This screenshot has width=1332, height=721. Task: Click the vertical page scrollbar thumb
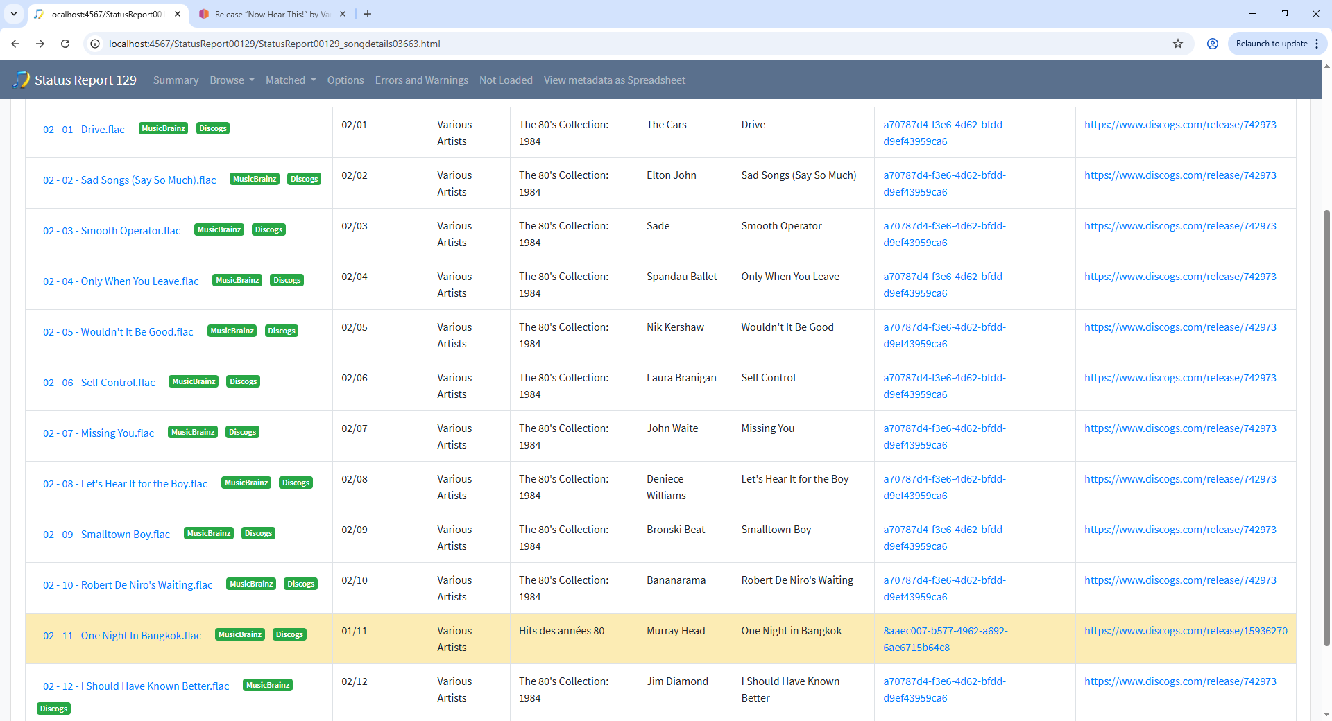[x=1326, y=426]
